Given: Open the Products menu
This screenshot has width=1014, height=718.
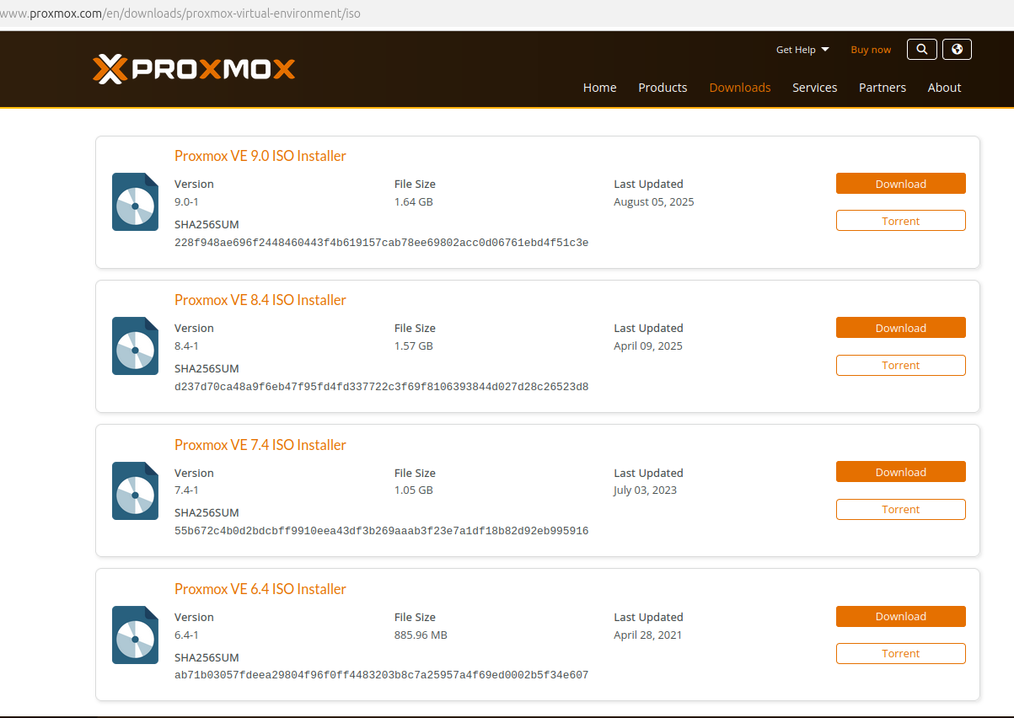Looking at the screenshot, I should click(x=663, y=88).
